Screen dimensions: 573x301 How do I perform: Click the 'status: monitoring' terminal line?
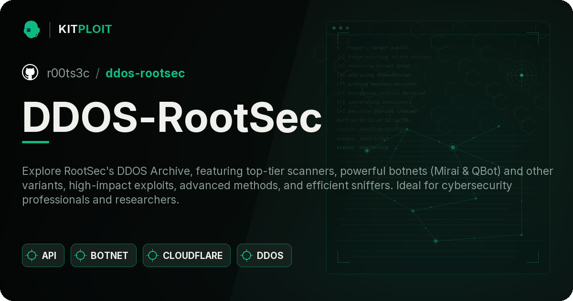[x=362, y=148]
